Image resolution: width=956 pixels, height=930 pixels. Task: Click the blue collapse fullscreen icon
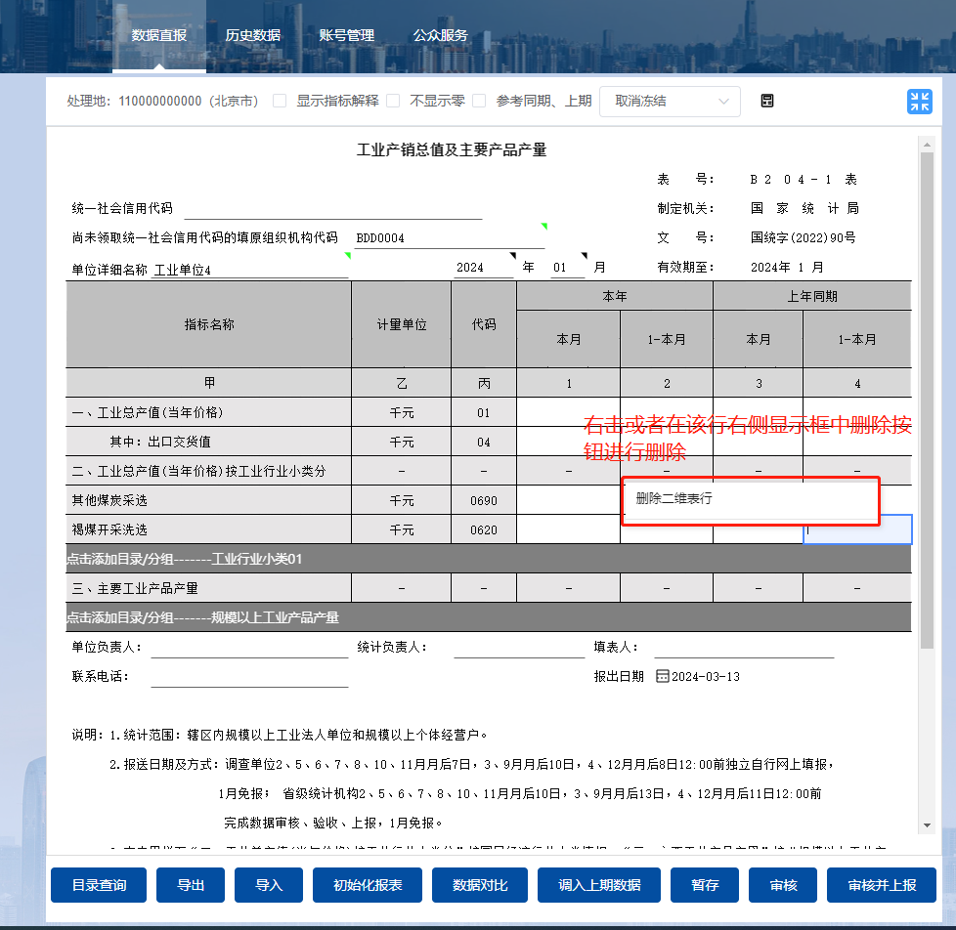point(919,102)
